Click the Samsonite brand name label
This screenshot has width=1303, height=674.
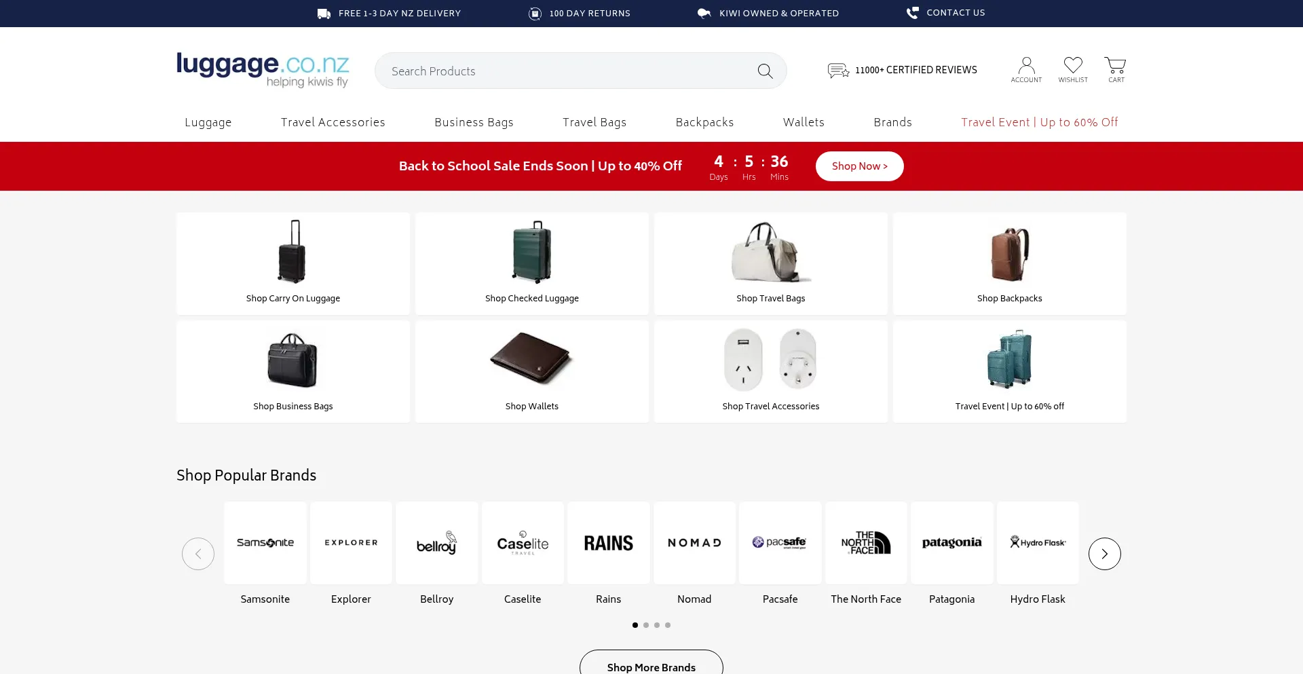point(265,599)
